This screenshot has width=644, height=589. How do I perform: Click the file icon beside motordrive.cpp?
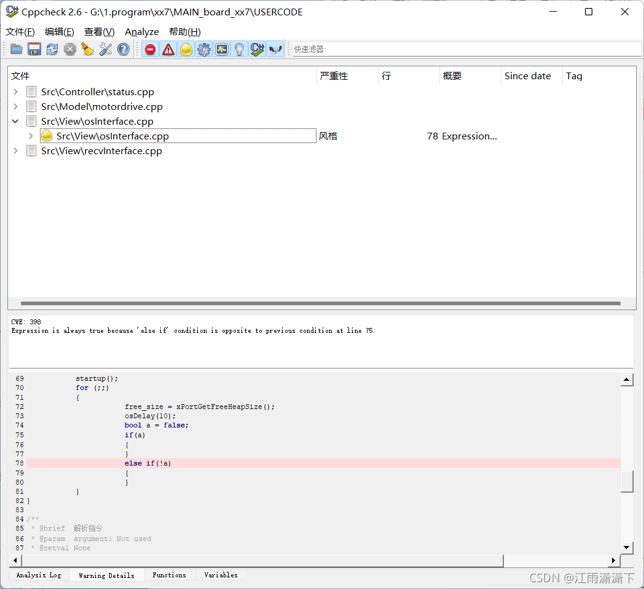tap(31, 106)
